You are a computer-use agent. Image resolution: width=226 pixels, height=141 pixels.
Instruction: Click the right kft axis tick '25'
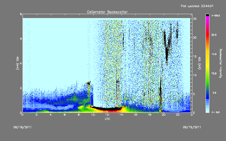point(195,19)
